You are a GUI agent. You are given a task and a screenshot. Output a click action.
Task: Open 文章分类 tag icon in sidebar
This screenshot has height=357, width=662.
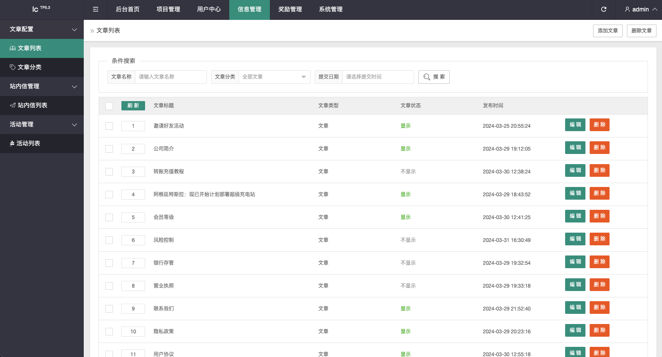[13, 67]
